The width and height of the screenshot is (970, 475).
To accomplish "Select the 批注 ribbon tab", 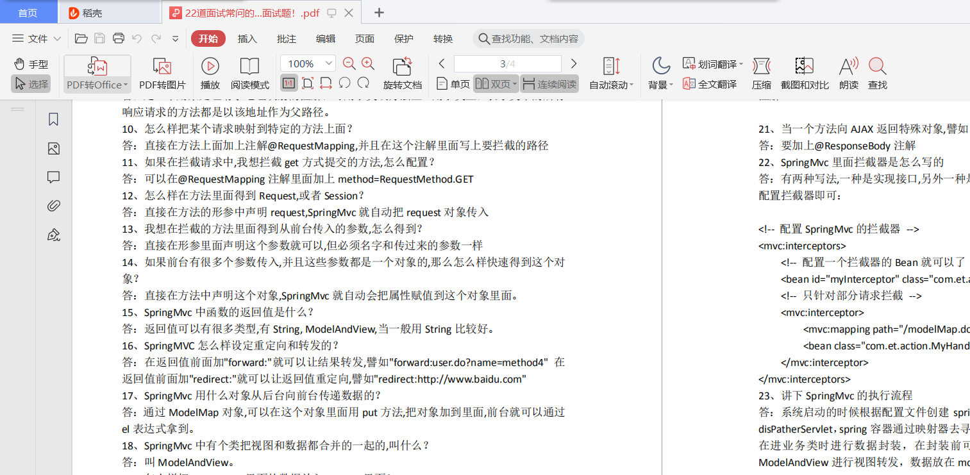I will [x=287, y=38].
